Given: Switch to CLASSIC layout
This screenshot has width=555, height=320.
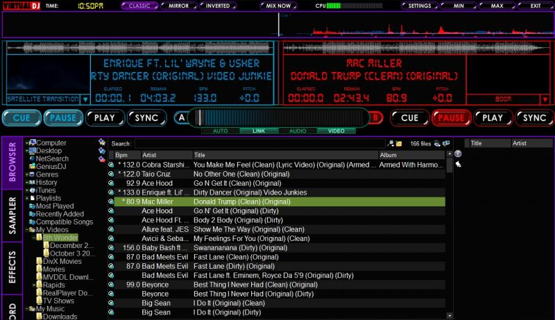Looking at the screenshot, I should [139, 6].
